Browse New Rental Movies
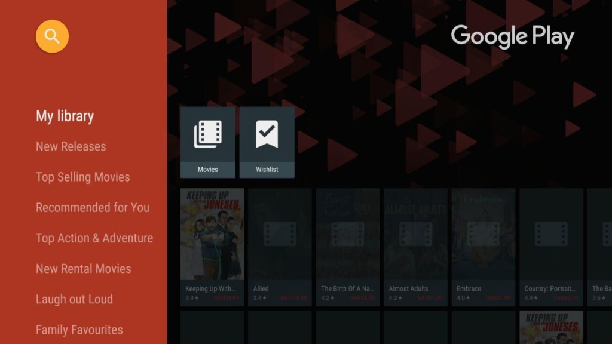Screen dimensions: 612x344 pos(83,268)
